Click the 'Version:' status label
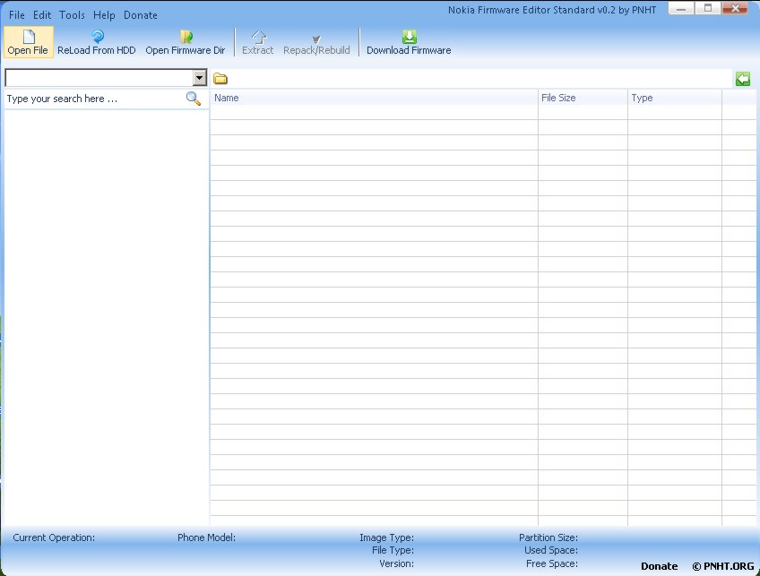 (396, 563)
